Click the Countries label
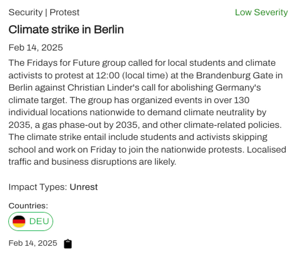Viewport: 296px width, 259px height. (x=28, y=206)
